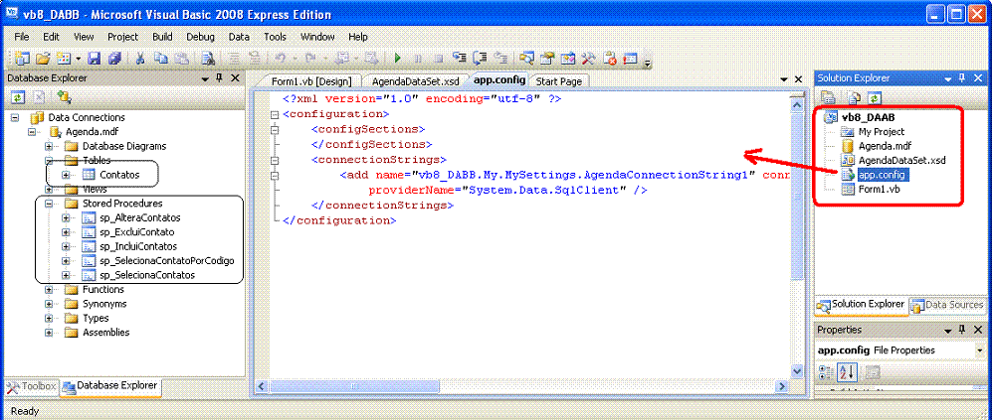992x420 pixels.
Task: Click the Error List toolbar icon
Action: coord(610,59)
